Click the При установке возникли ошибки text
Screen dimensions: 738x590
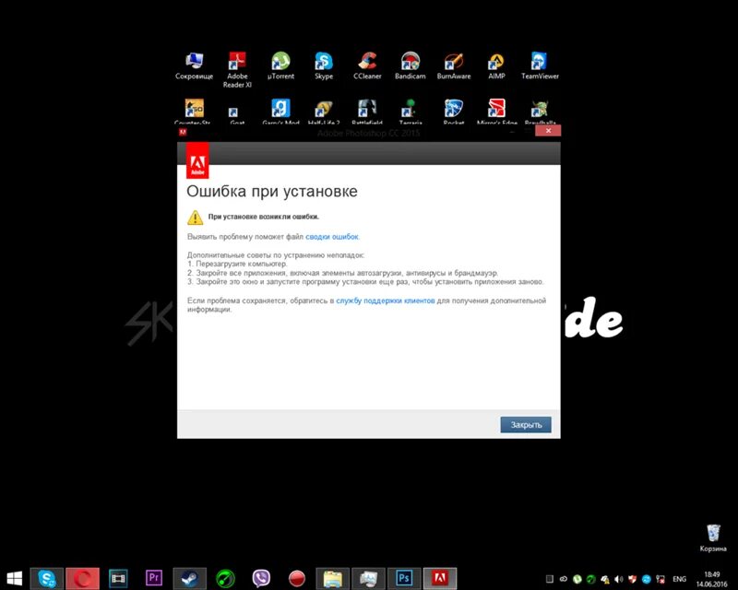pyautogui.click(x=264, y=217)
